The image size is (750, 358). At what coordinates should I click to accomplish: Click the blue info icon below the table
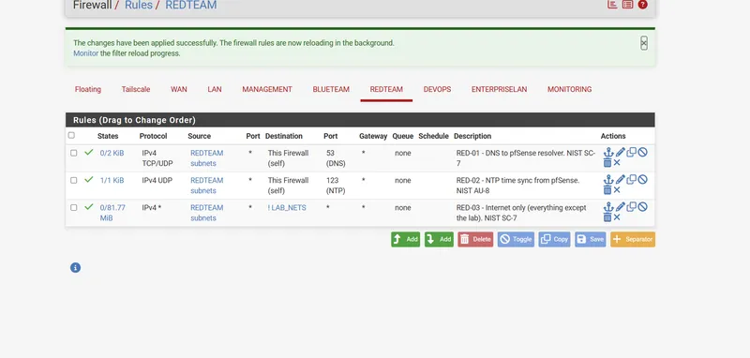(76, 268)
